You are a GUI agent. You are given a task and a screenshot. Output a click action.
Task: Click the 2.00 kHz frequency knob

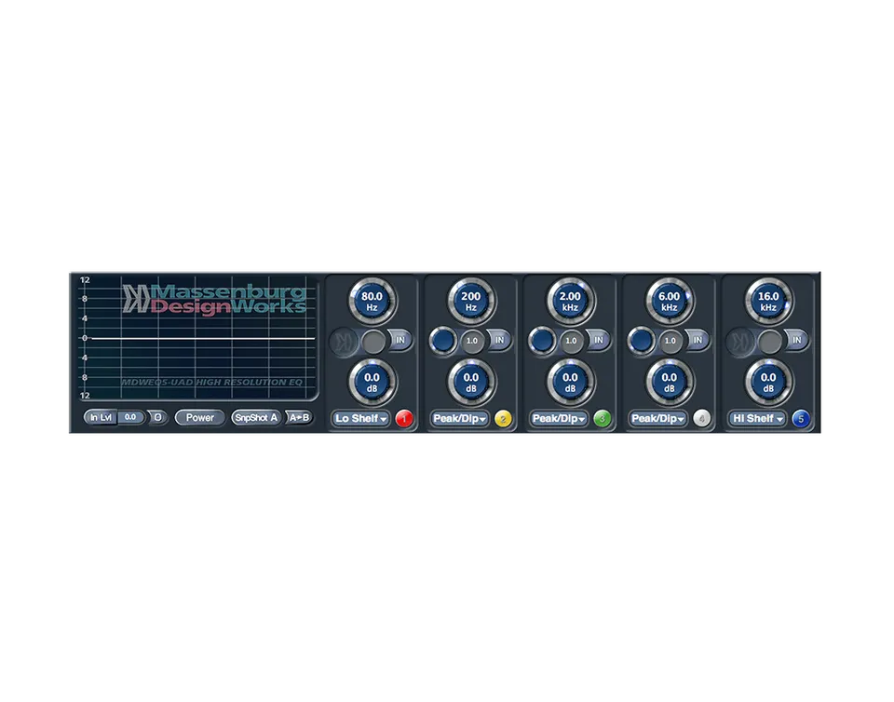pyautogui.click(x=570, y=301)
